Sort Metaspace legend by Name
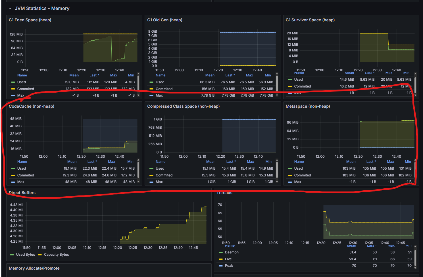This screenshot has width=423, height=277. pyautogui.click(x=299, y=162)
